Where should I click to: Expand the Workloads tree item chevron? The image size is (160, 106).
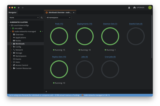[x=12, y=44]
